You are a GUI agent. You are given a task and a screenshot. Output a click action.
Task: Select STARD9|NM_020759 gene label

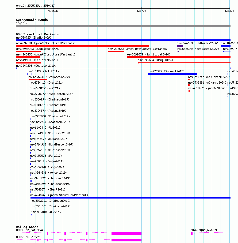point(204,230)
